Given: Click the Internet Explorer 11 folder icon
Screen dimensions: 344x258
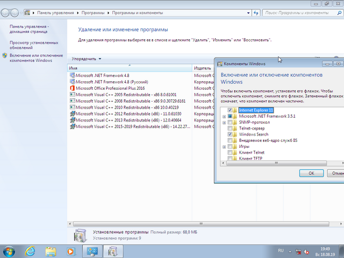Looking at the screenshot, I should 235,110.
